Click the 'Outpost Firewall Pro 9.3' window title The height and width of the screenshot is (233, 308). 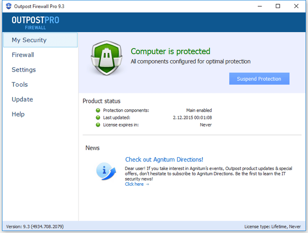tap(39, 6)
